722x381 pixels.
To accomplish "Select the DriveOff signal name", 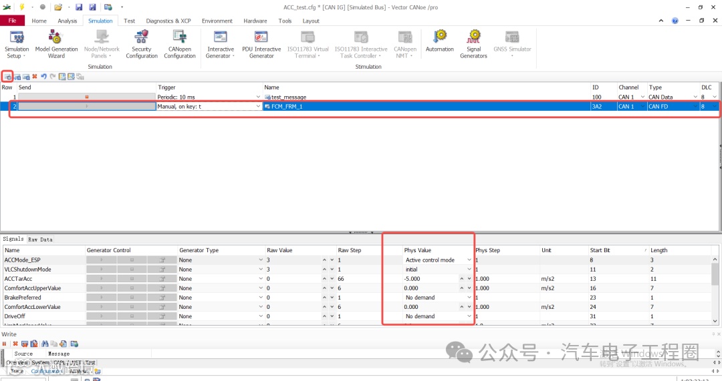I will click(15, 317).
